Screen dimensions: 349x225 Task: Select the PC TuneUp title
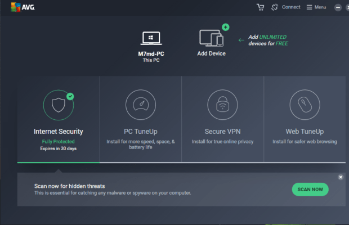[x=141, y=132]
